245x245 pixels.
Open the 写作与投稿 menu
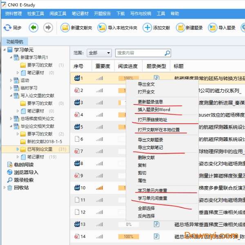141,14
